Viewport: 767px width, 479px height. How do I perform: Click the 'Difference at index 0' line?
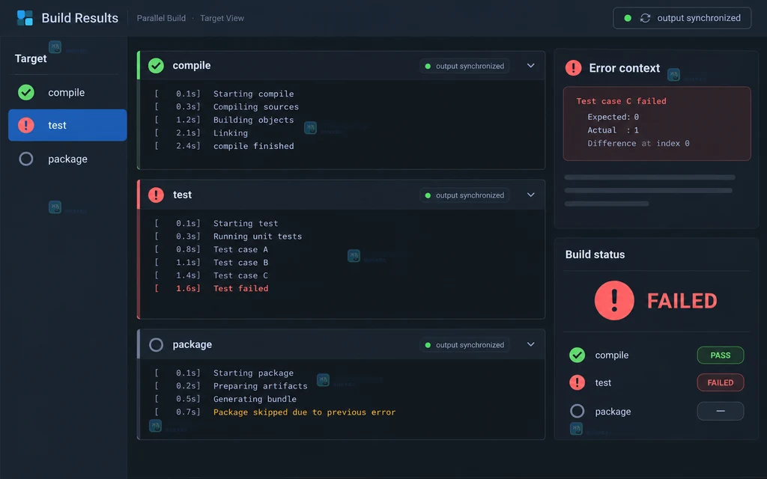coord(638,143)
